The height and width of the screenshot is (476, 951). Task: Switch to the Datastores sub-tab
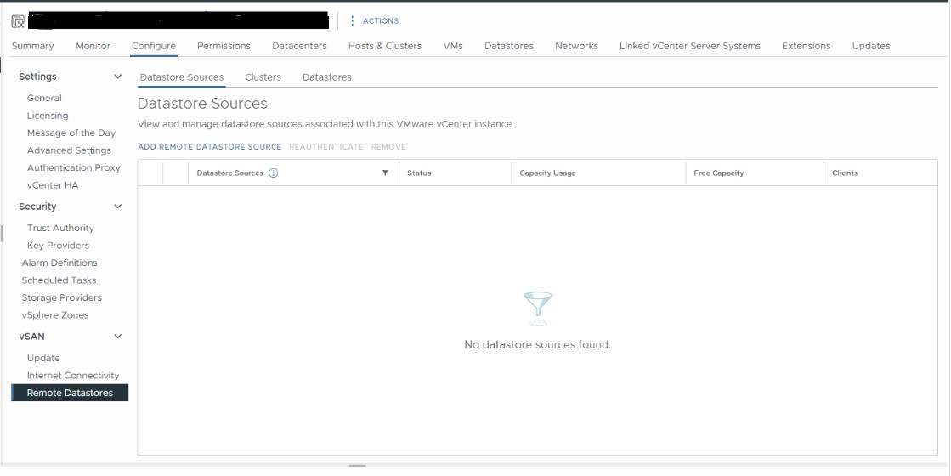coord(327,77)
